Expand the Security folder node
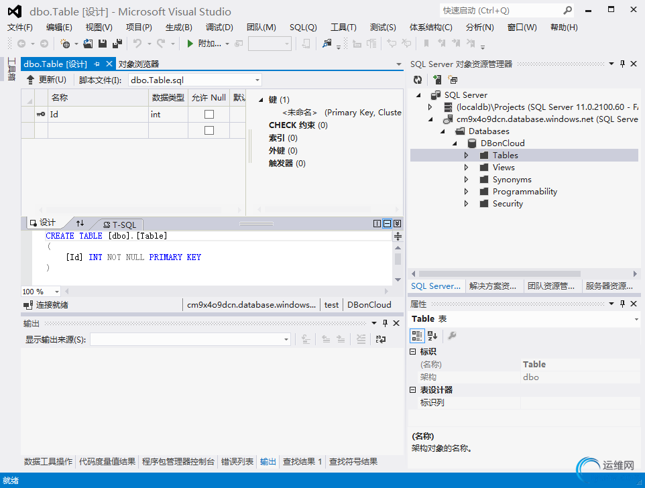 point(466,204)
